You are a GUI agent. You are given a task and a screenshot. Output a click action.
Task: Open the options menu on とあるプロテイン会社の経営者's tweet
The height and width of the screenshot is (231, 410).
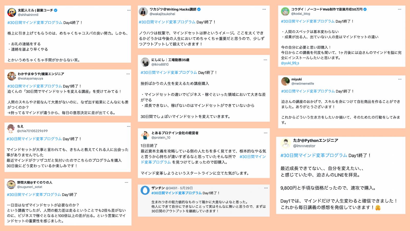click(265, 133)
